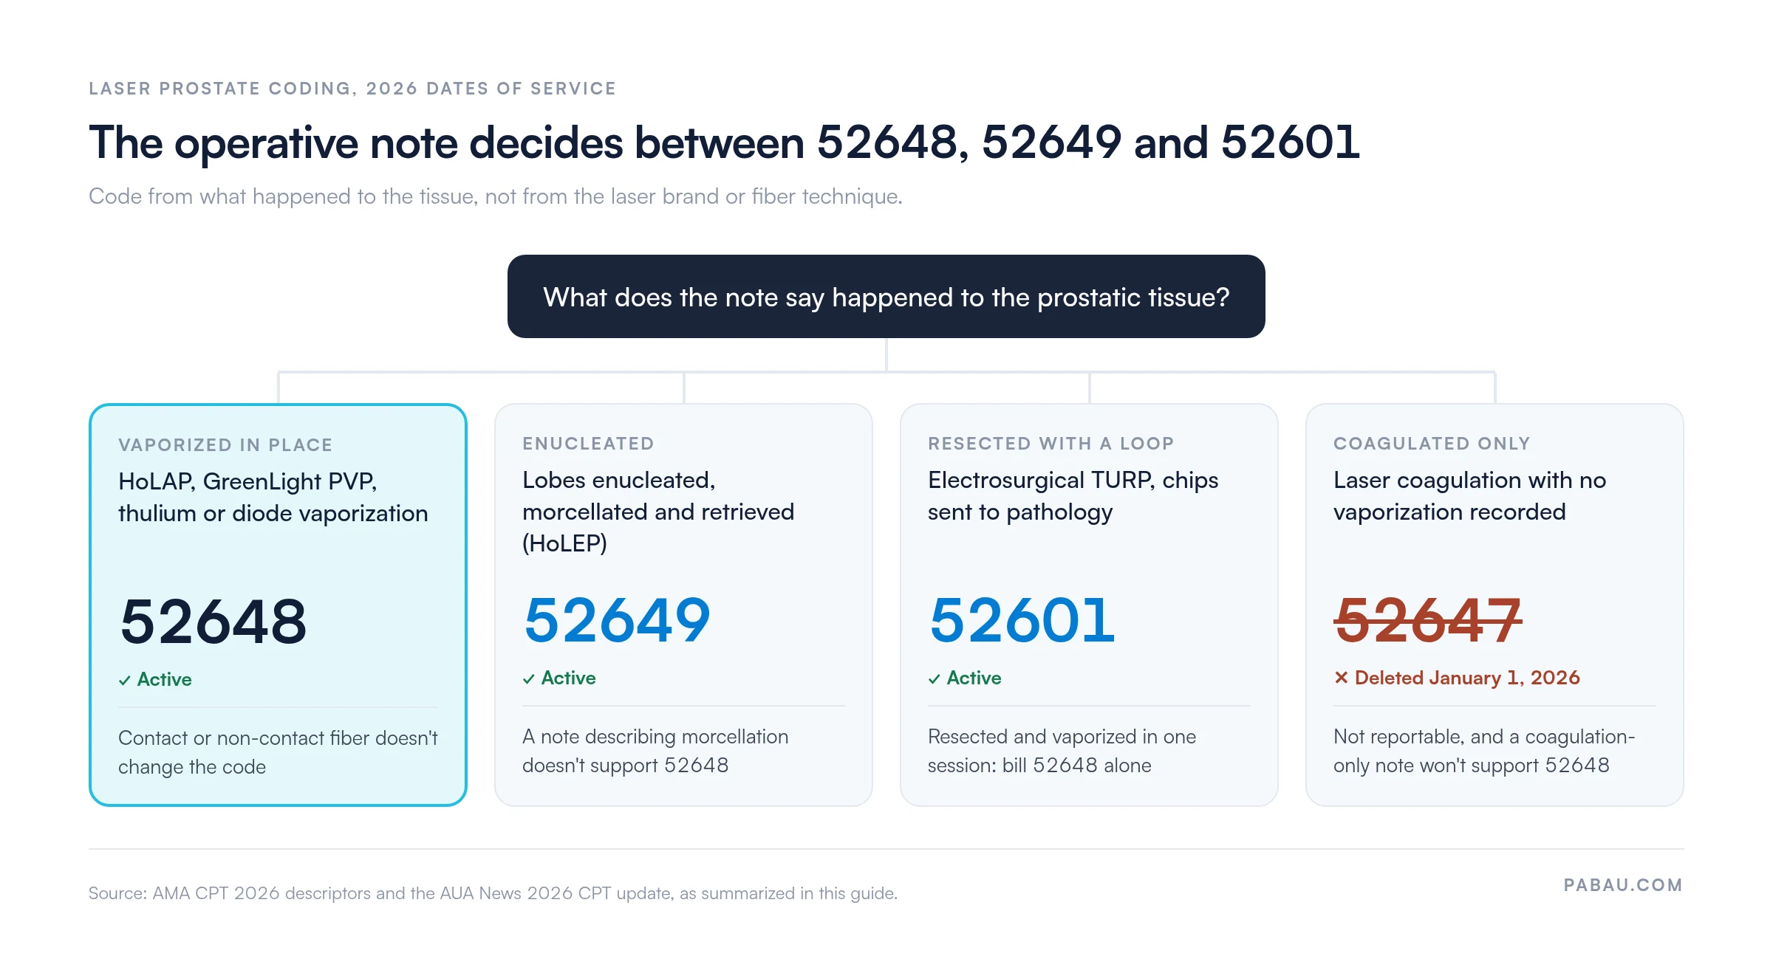Click the VAPORIZED IN PLACE heading

[x=225, y=445]
